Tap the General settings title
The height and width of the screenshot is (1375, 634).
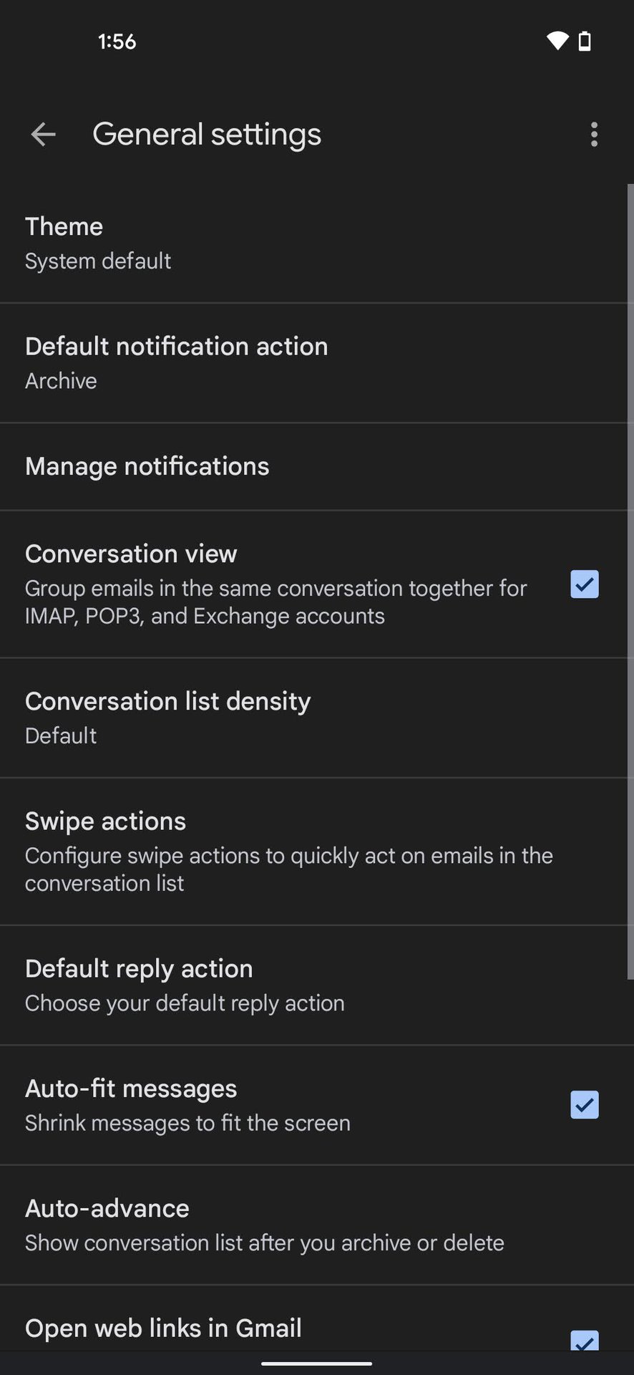pos(207,135)
